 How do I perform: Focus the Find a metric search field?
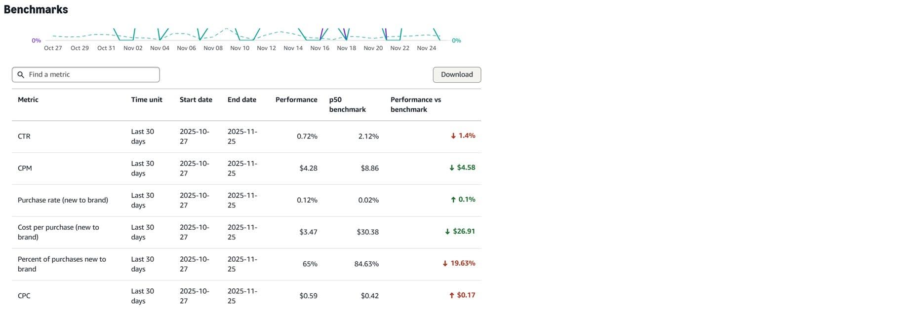(86, 74)
